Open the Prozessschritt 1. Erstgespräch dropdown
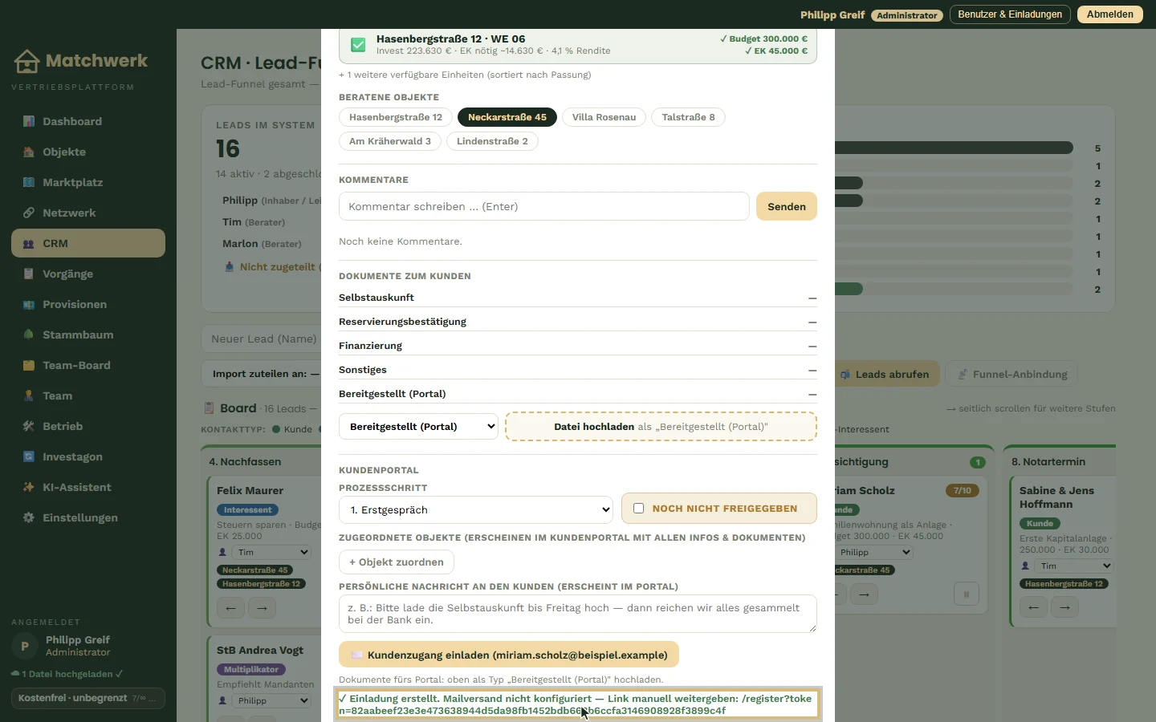 pyautogui.click(x=476, y=509)
